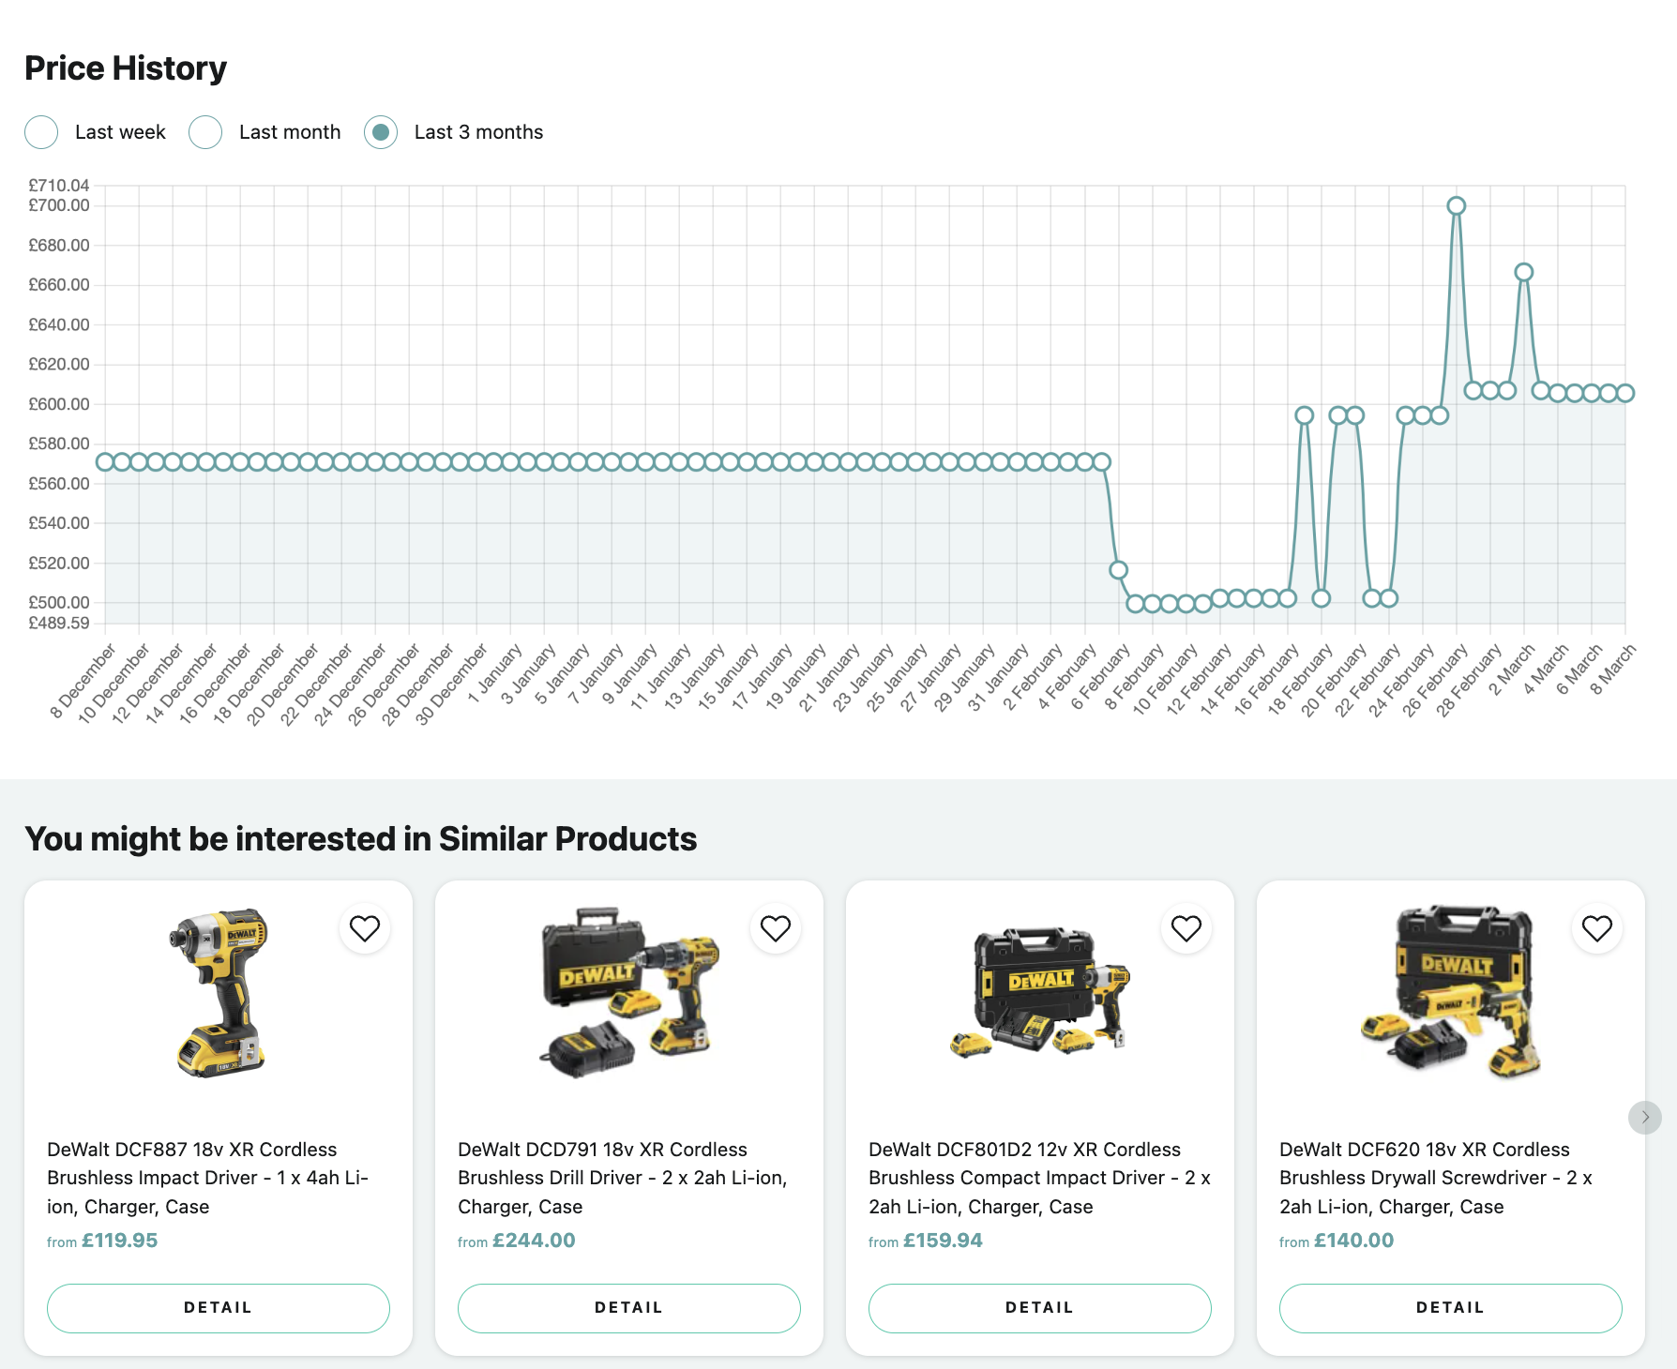The width and height of the screenshot is (1677, 1369).
Task: Click the 8 December first data point
Action: [x=105, y=462]
